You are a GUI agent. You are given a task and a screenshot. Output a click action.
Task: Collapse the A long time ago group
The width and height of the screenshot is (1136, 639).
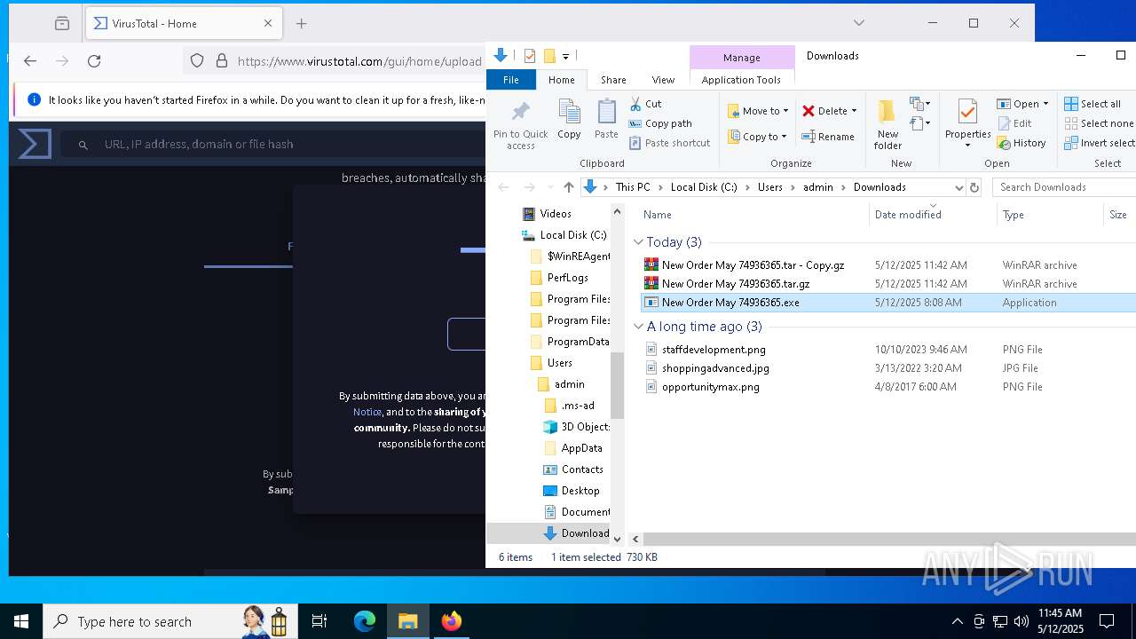638,327
